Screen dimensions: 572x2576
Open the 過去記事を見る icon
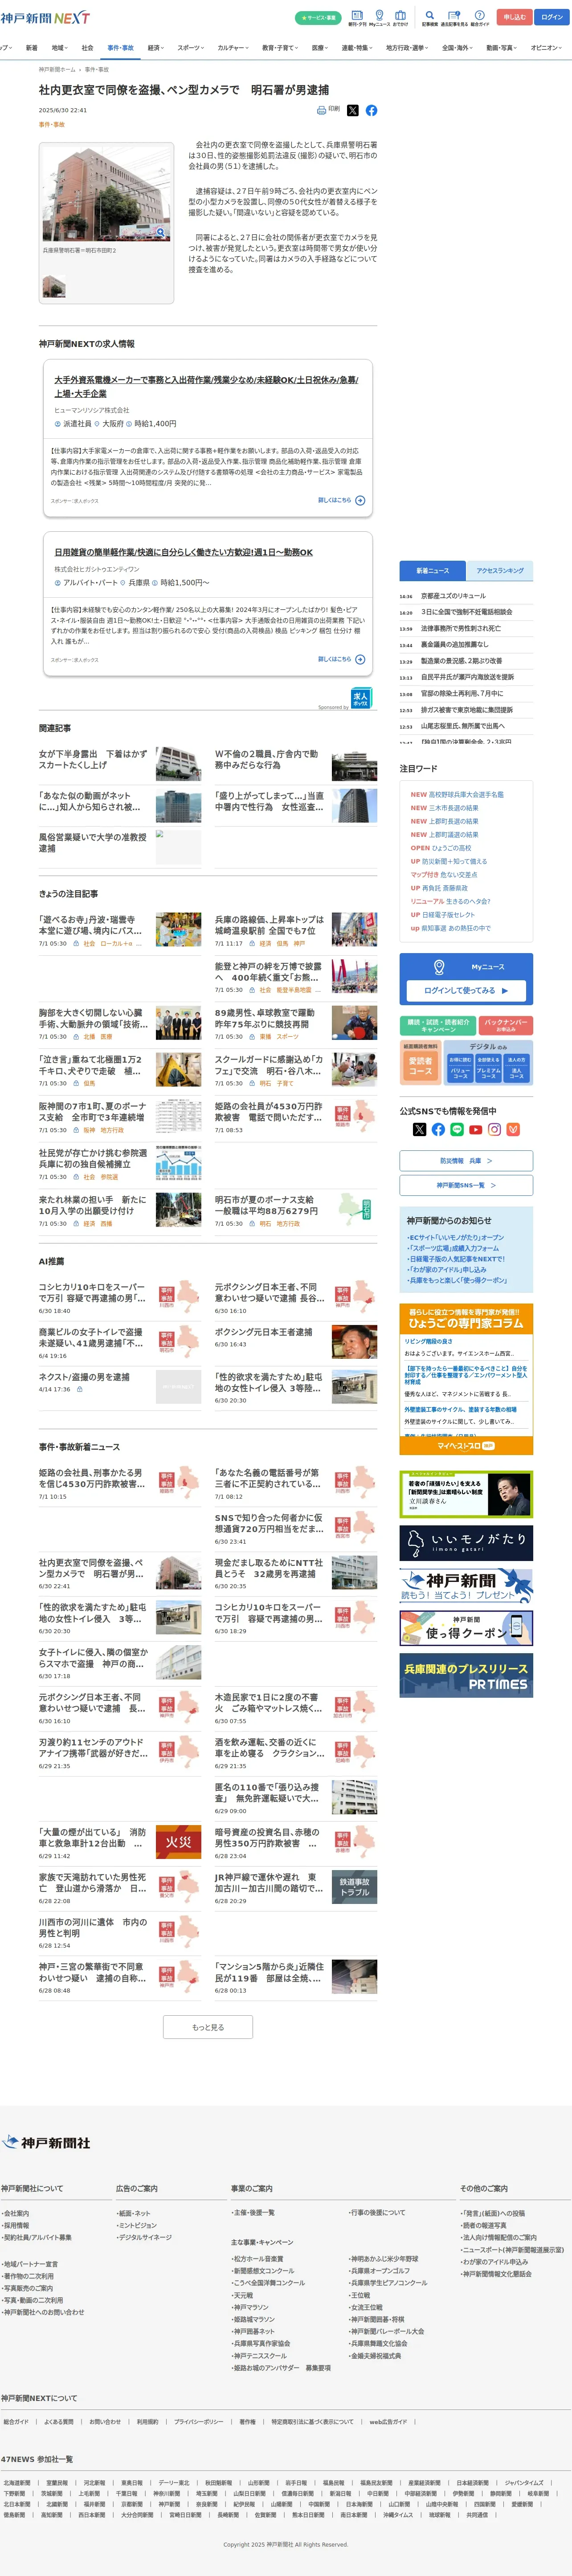tap(453, 17)
